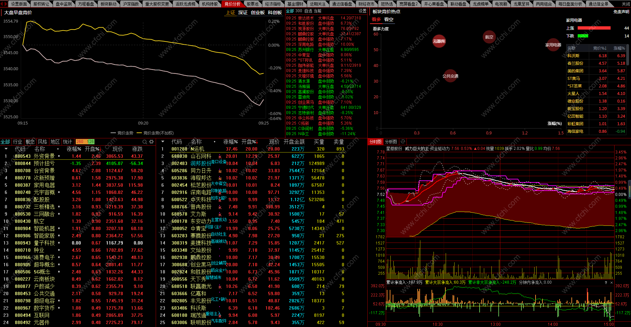Click the dot marker beside 量子科技 sector
Image resolution: width=631 pixels, height=327 pixels.
coord(59,243)
